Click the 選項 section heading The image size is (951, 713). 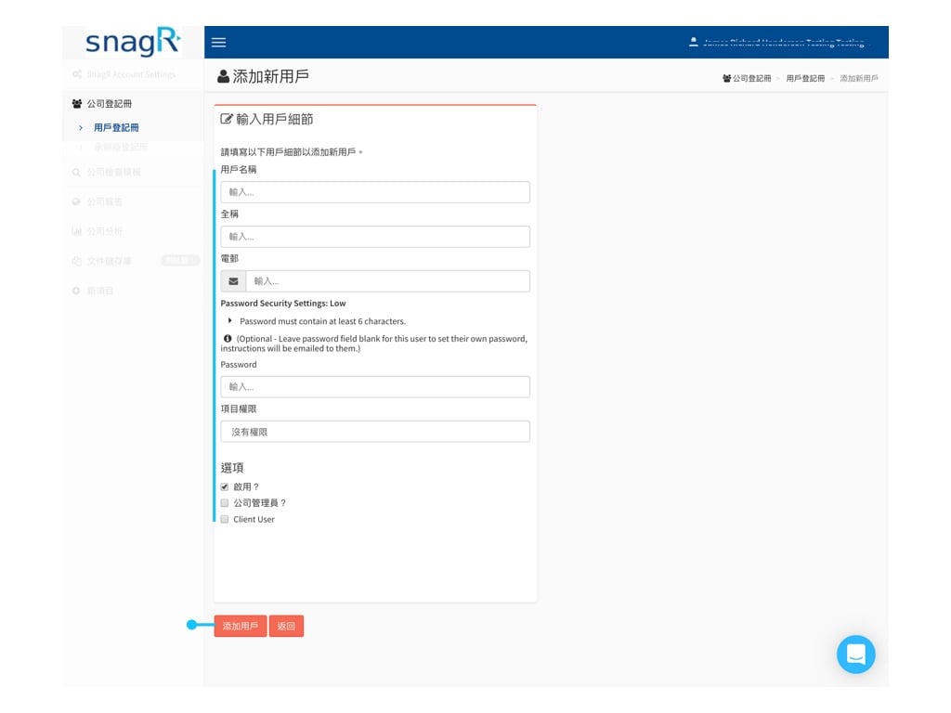(x=232, y=468)
